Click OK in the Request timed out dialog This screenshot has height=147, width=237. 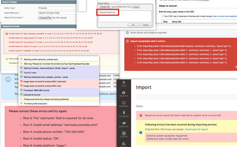[133, 25]
